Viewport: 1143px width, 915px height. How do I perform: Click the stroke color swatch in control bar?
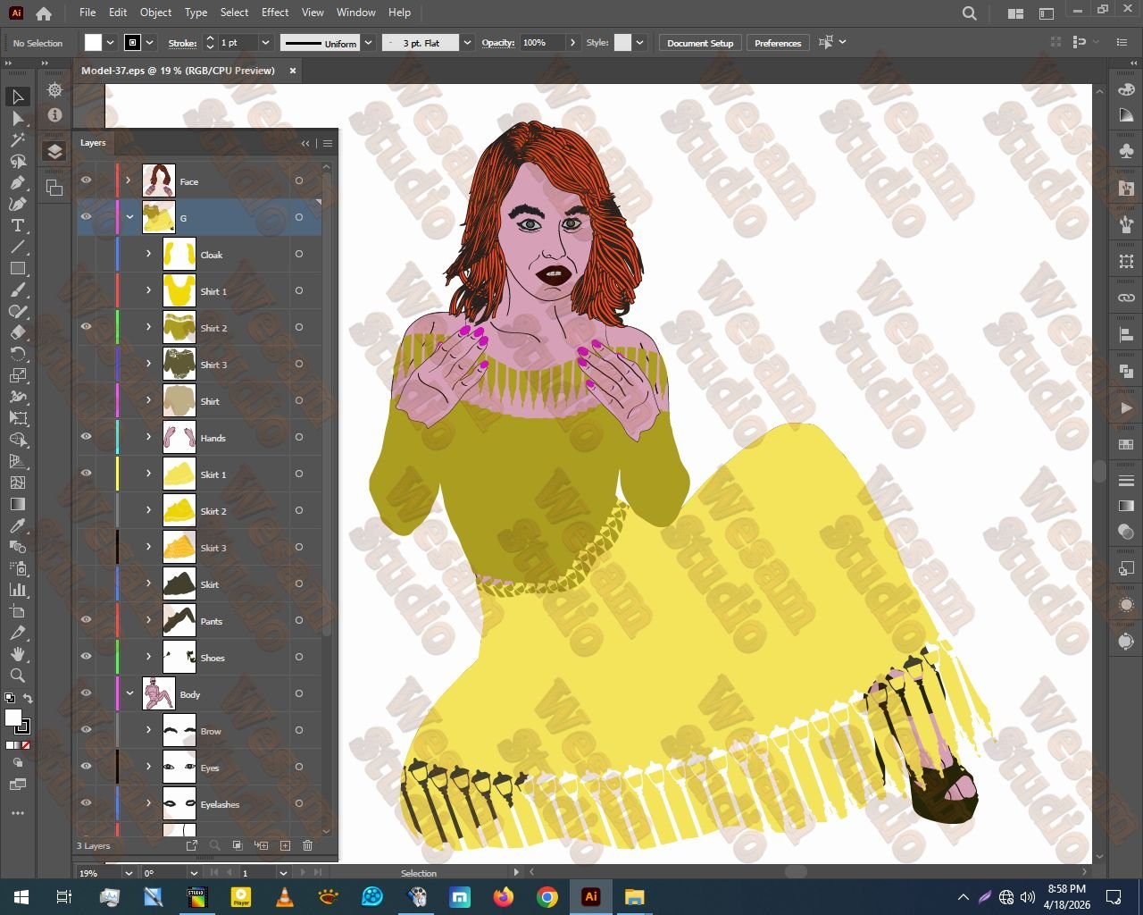pyautogui.click(x=133, y=43)
